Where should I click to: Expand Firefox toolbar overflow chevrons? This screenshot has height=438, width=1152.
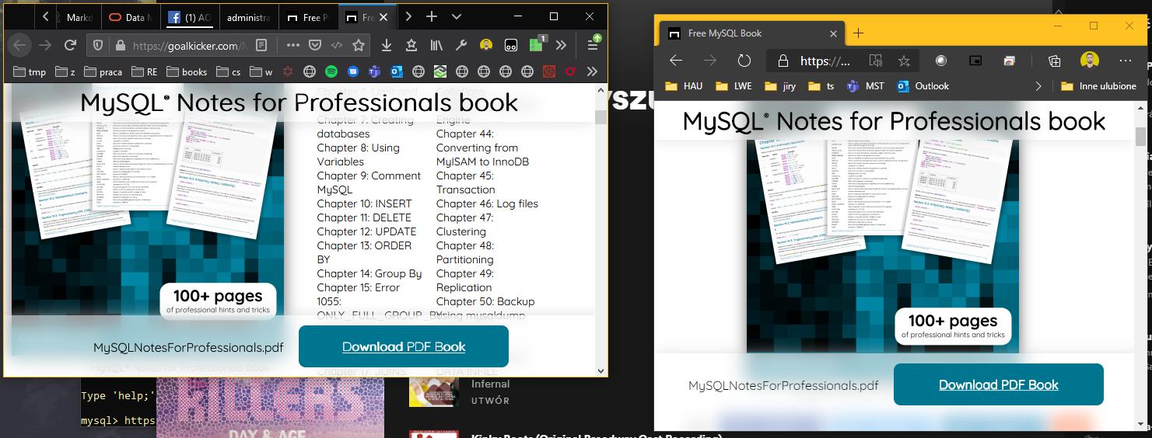pyautogui.click(x=561, y=46)
